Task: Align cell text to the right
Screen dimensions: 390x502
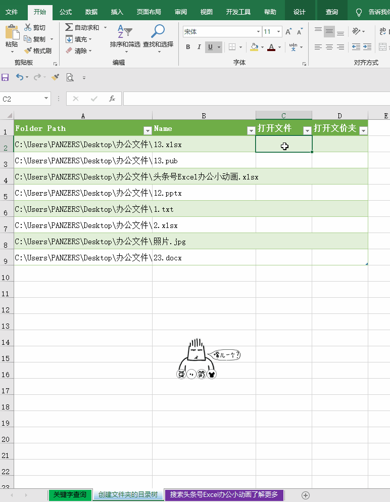Action: (x=340, y=47)
